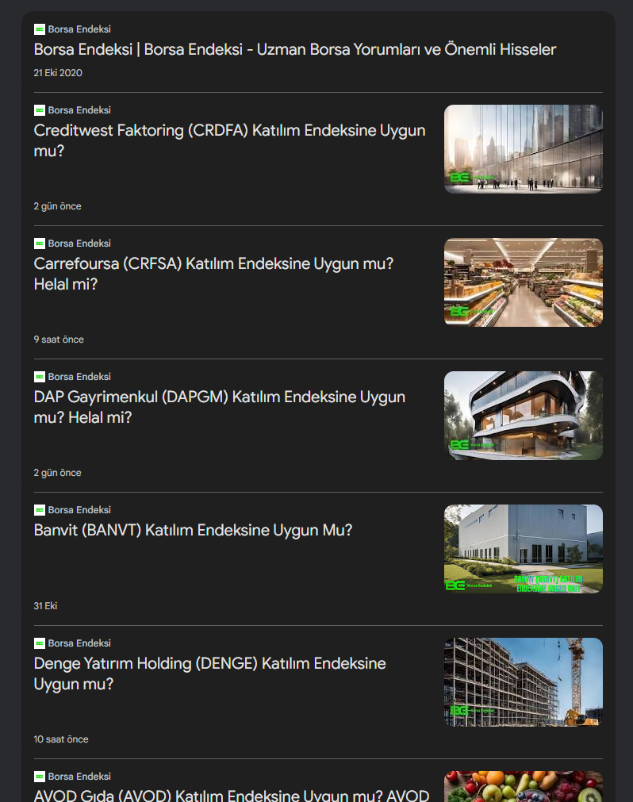Open the Borsa Endeksi Uzman Borsa Yorumları headline
Viewport: 633px width, 802px height.
(x=294, y=50)
